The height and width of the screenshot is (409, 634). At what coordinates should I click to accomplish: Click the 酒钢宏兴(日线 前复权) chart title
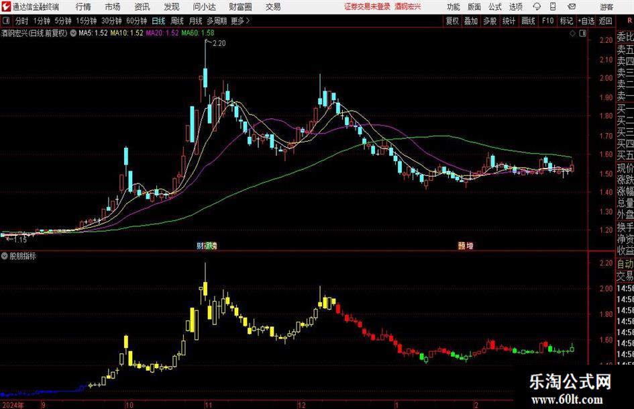34,33
